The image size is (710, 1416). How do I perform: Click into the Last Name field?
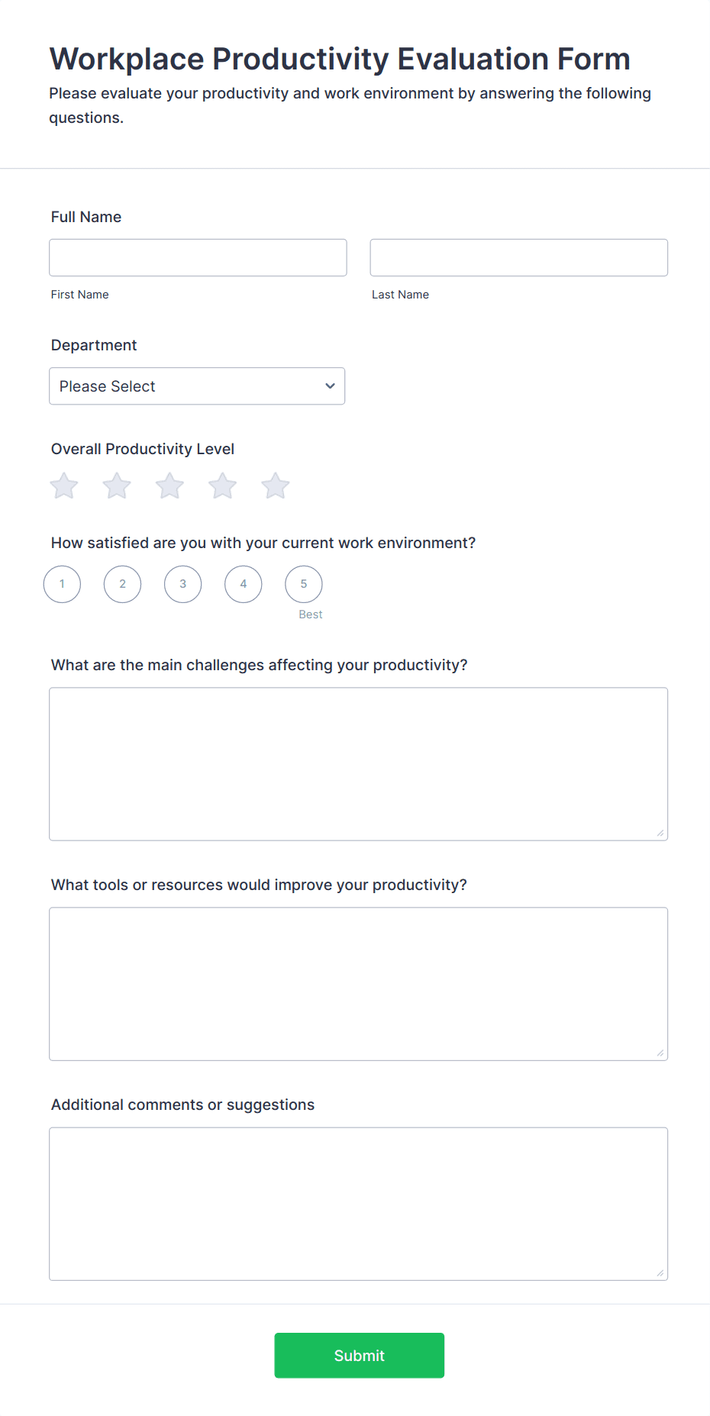518,258
